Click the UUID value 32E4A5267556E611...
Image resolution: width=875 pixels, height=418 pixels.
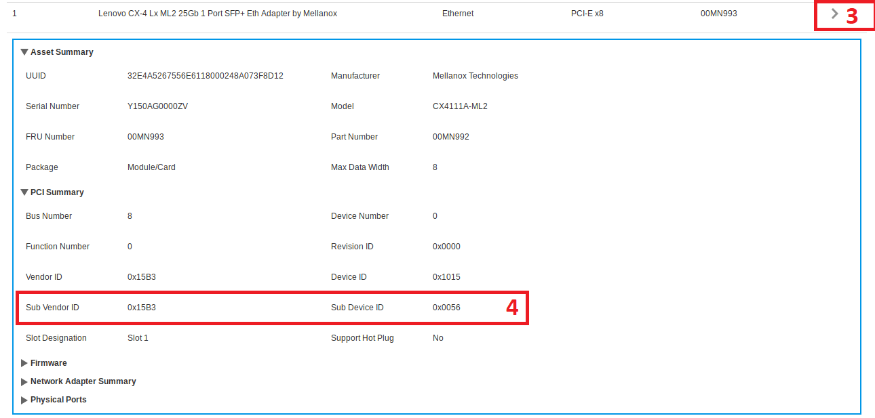click(x=205, y=76)
